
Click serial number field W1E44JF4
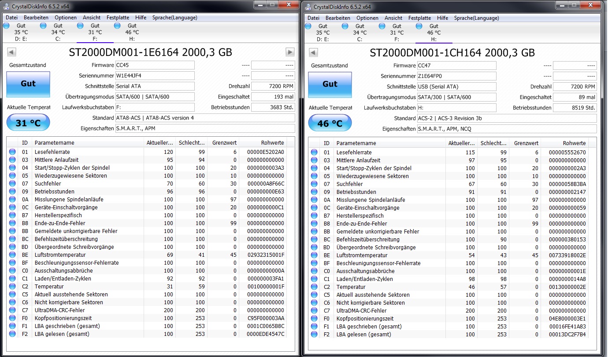[x=155, y=76]
